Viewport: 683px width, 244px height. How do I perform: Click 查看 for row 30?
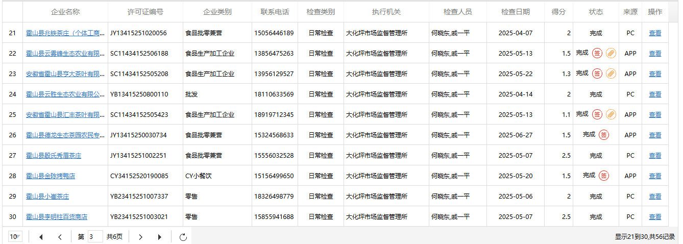(x=655, y=217)
